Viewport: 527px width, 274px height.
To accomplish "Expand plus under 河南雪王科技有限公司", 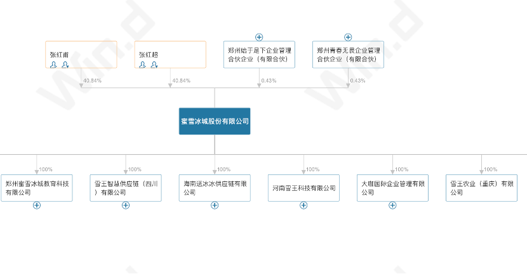I will pos(304,205).
